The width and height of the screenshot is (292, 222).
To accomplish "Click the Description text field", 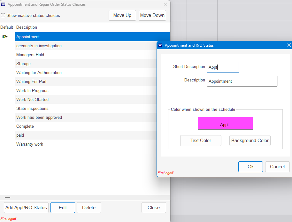I will 242,81.
